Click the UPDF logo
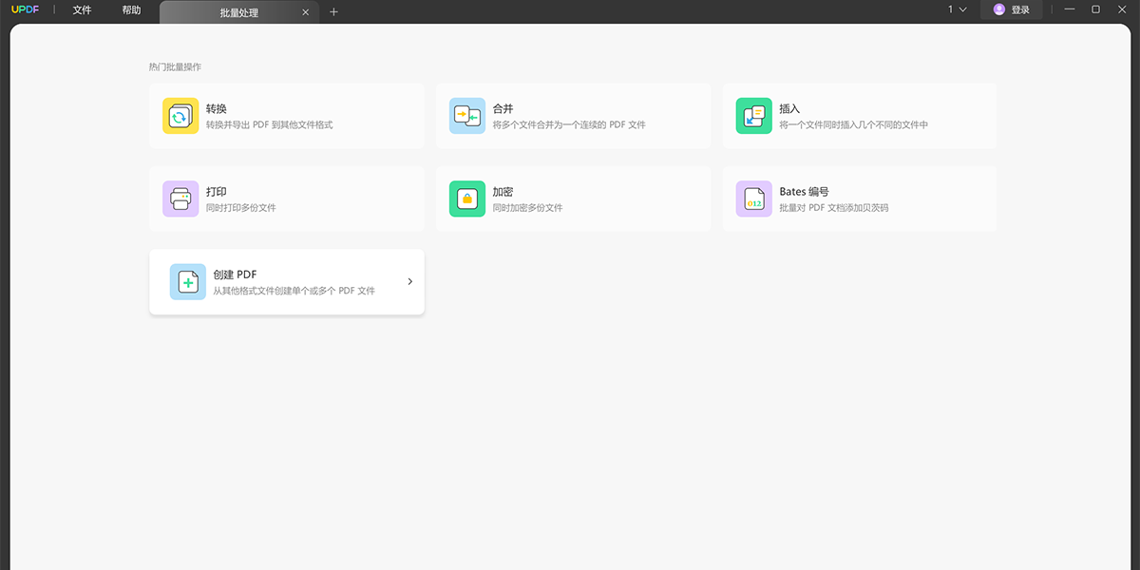The height and width of the screenshot is (570, 1140). click(25, 9)
